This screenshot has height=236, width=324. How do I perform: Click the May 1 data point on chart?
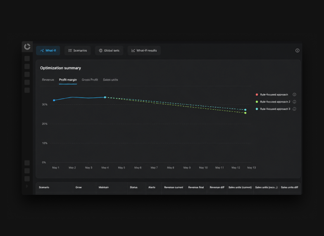[54, 100]
